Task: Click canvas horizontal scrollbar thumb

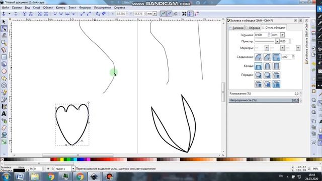Action: pos(77,155)
